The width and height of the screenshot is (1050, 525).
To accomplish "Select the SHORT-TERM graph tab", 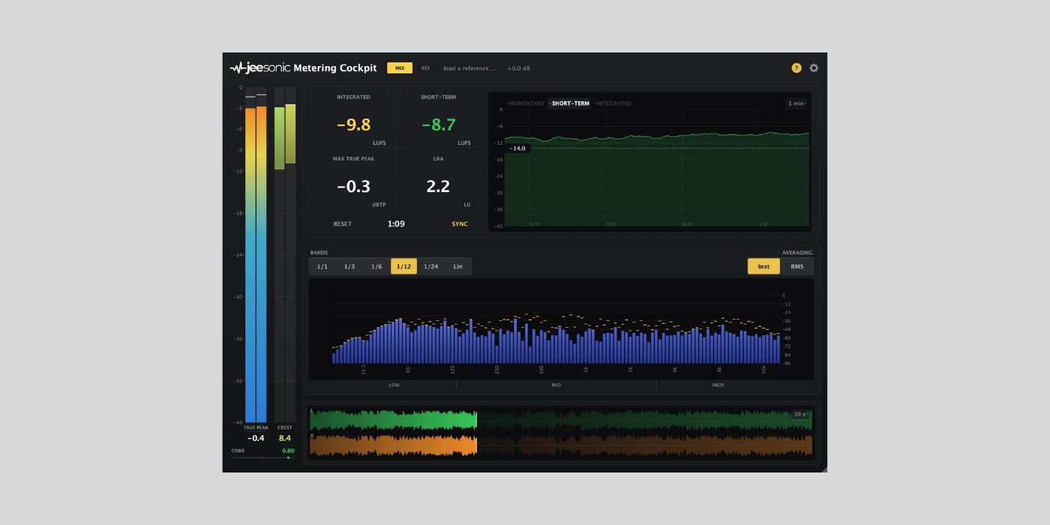I will [x=570, y=103].
